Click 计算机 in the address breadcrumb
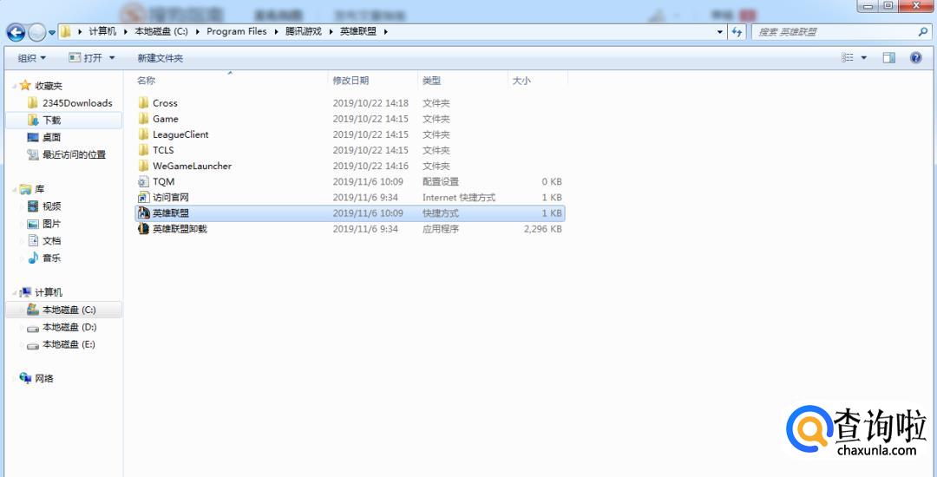Viewport: 937px width, 477px height. point(102,31)
